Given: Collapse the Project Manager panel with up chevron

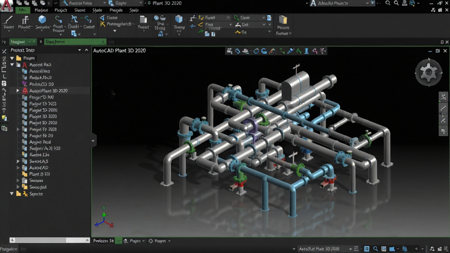Looking at the screenshot, I should click(87, 50).
